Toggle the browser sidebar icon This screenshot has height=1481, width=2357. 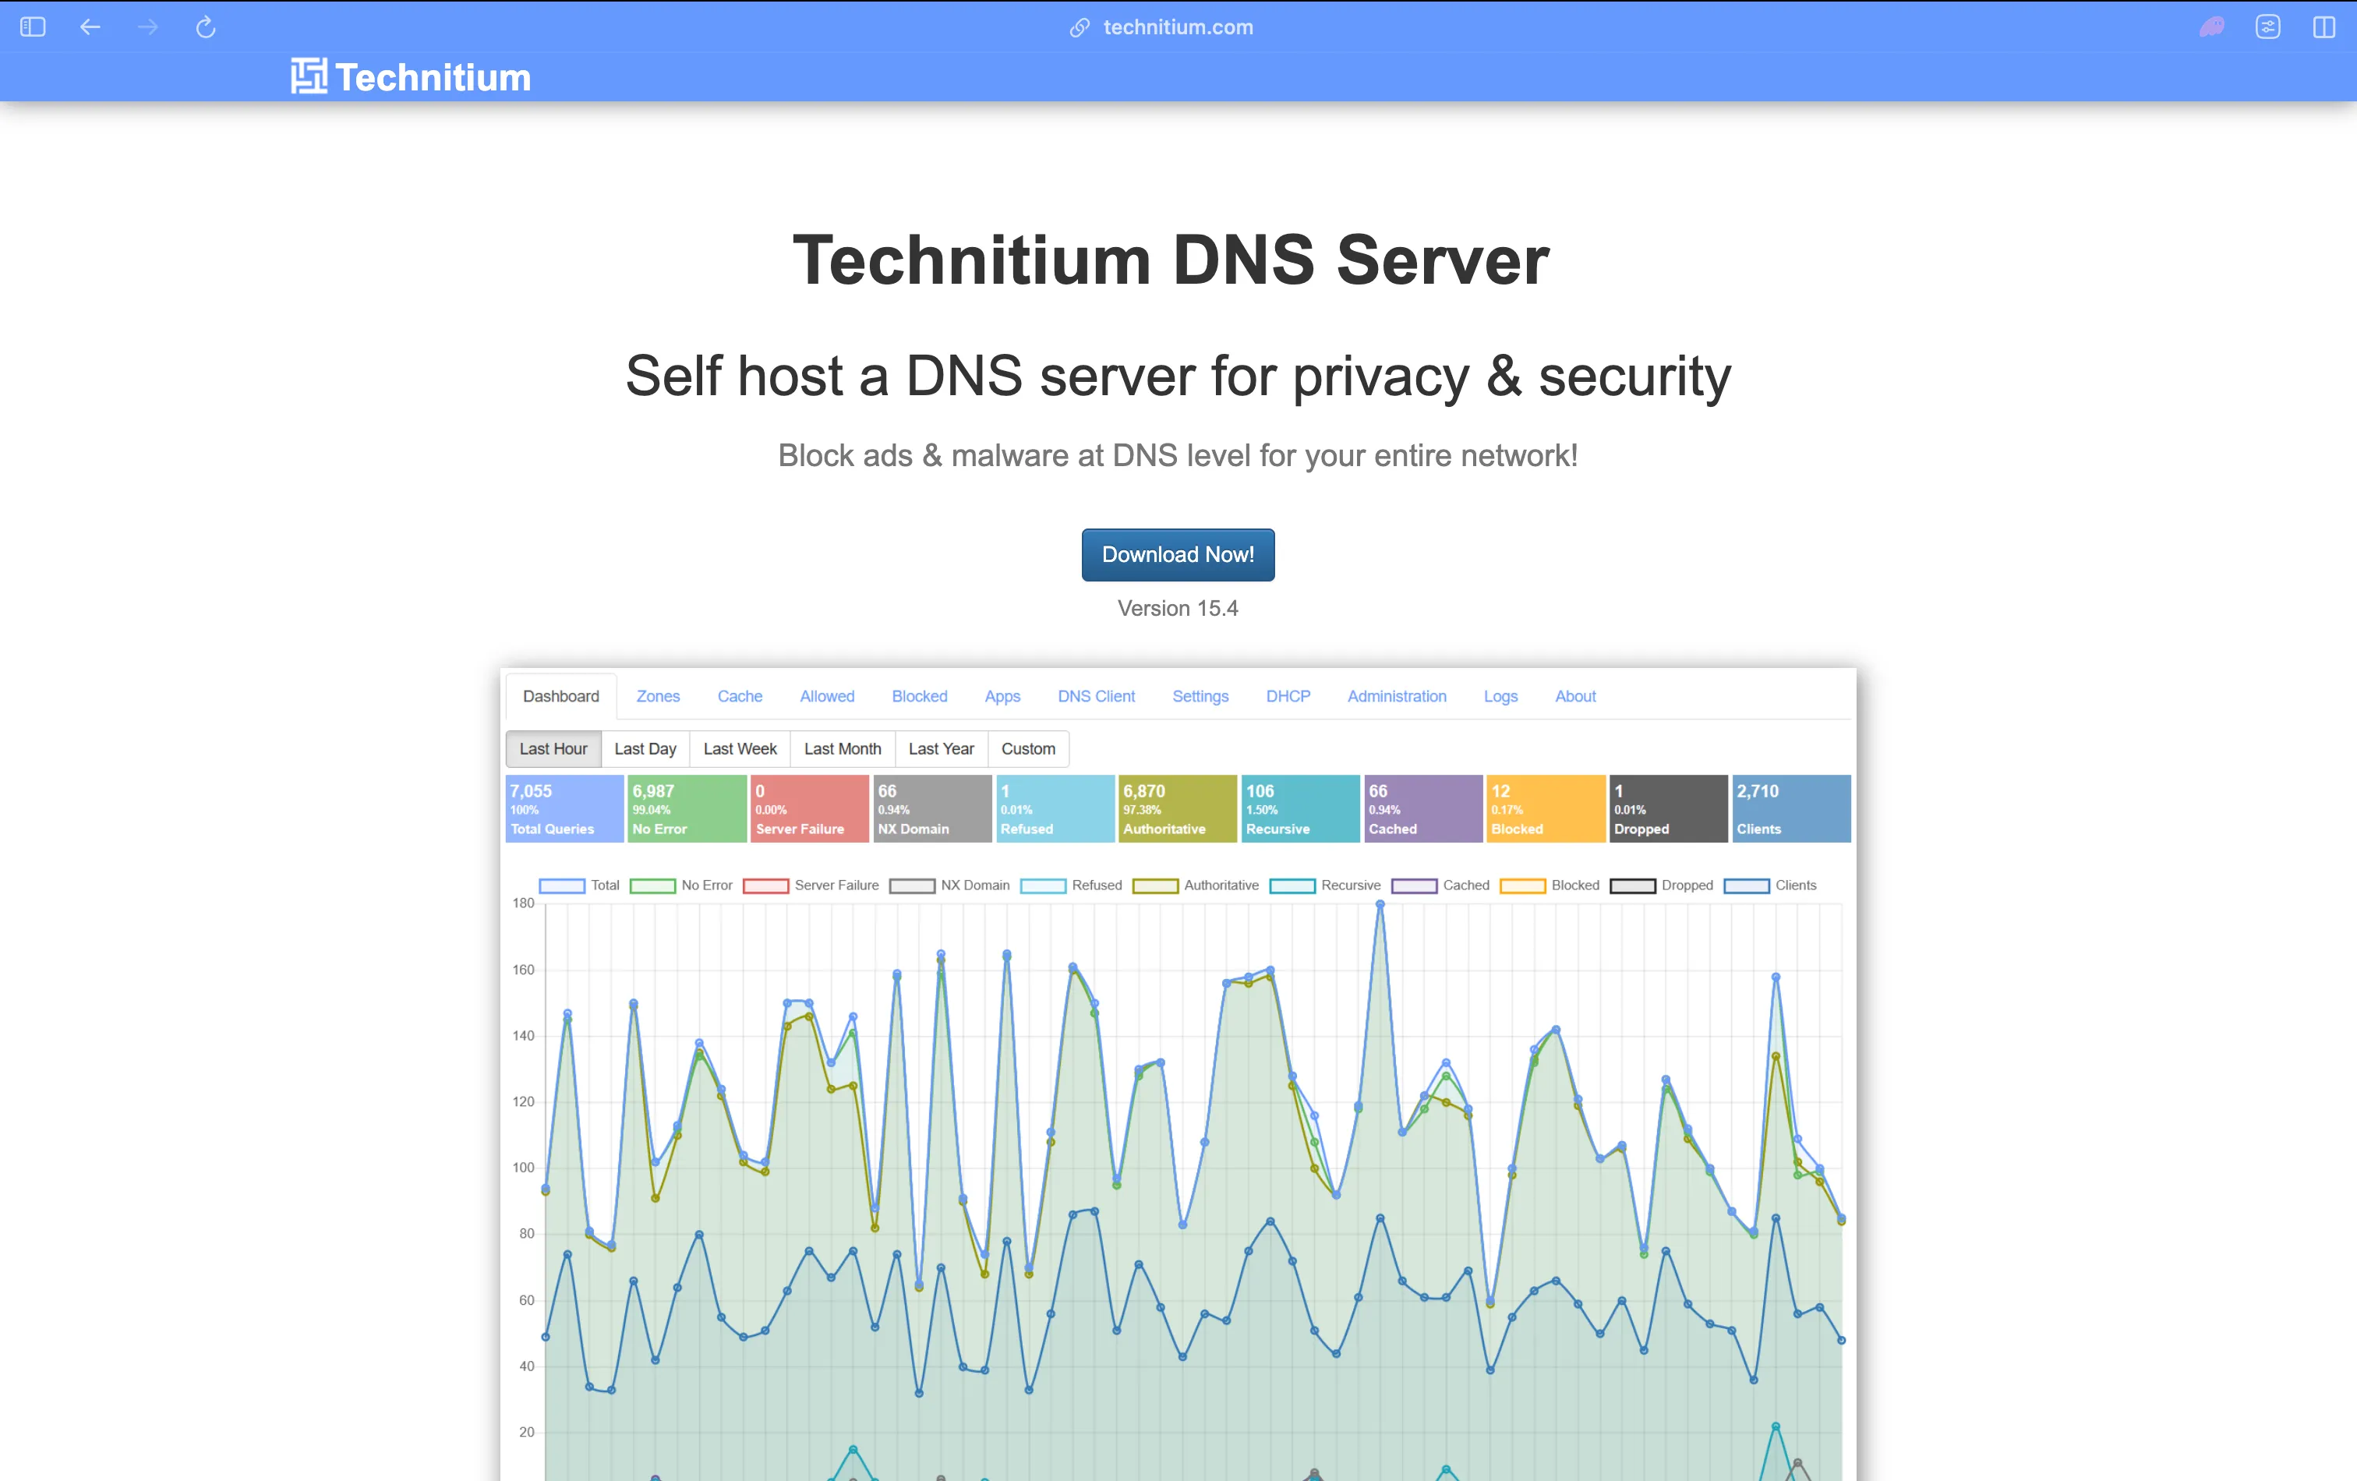(x=34, y=27)
